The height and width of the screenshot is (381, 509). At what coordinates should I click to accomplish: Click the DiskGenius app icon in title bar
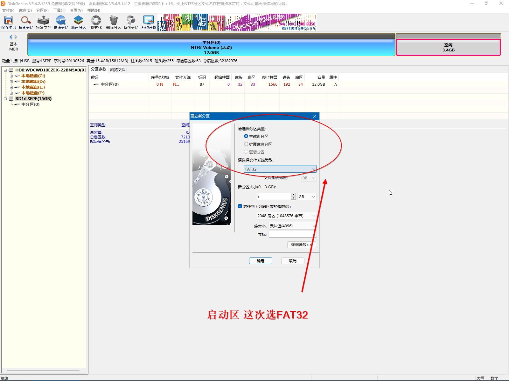3,3
